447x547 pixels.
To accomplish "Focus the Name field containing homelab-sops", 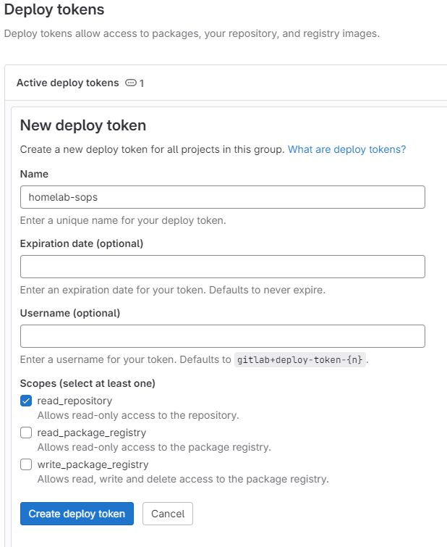I will (x=222, y=197).
